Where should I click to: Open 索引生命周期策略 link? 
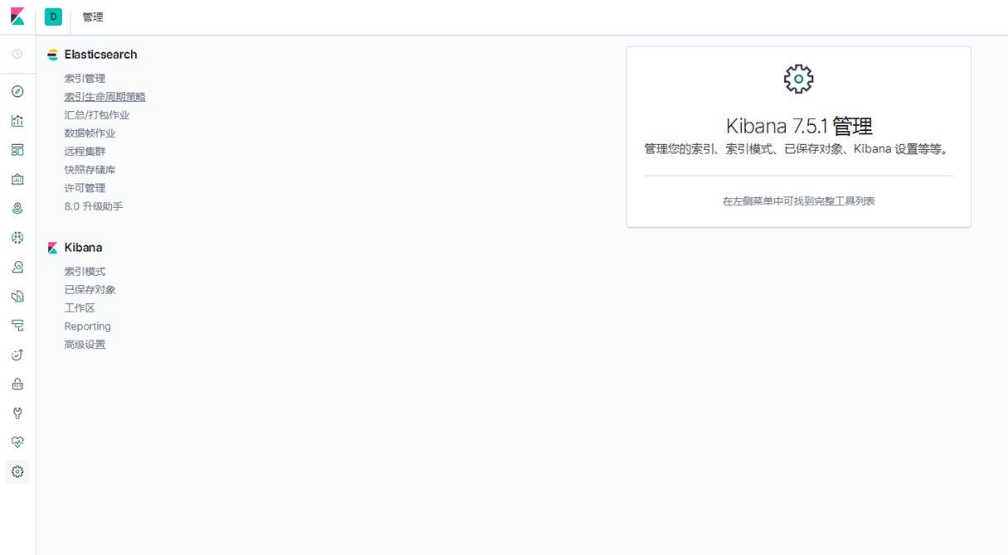coord(104,97)
